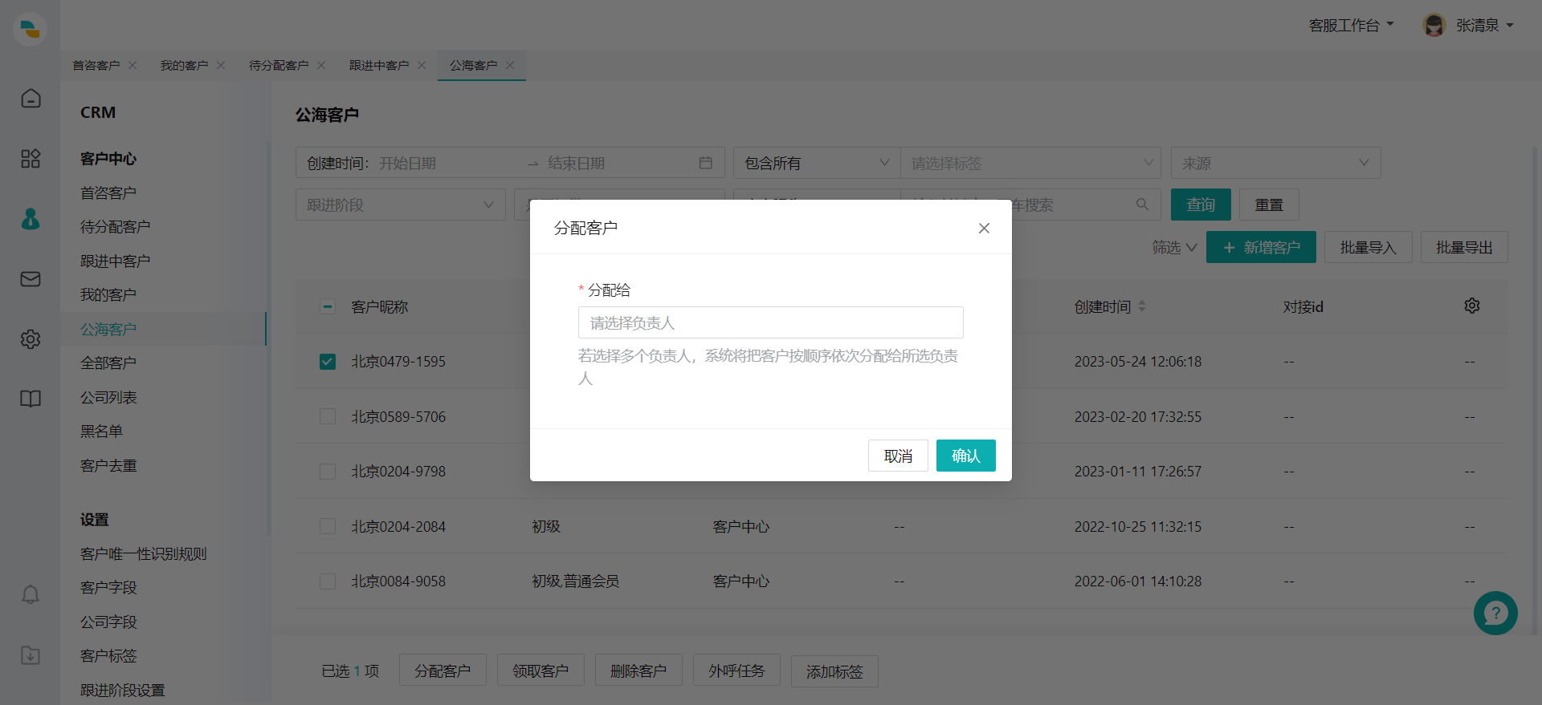Open the 张清泉 user menu dropdown

coord(1485,26)
